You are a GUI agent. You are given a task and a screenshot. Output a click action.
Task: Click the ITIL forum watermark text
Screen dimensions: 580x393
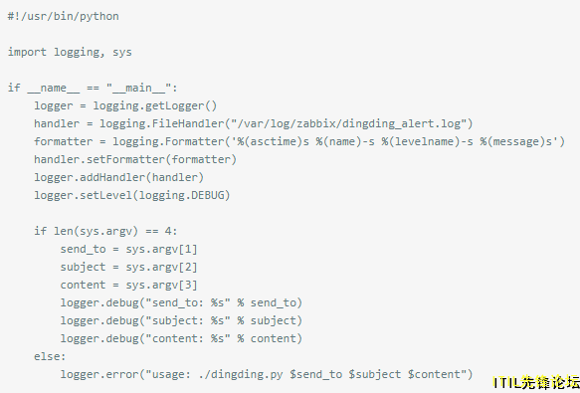pyautogui.click(x=536, y=382)
